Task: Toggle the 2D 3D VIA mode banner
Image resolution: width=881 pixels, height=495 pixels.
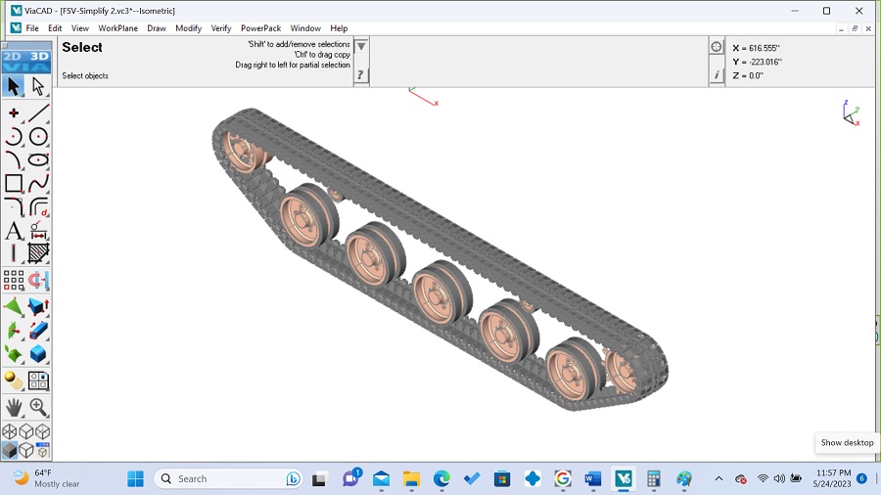Action: [x=26, y=62]
